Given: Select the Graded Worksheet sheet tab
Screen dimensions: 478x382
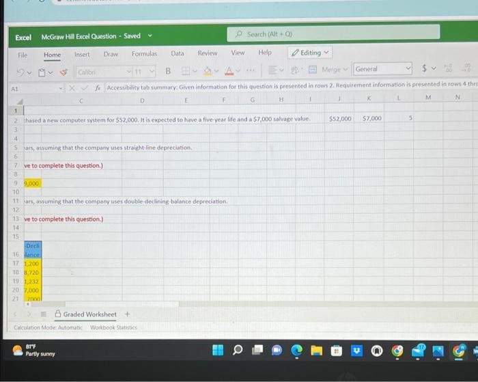Looking at the screenshot, I should [x=85, y=314].
